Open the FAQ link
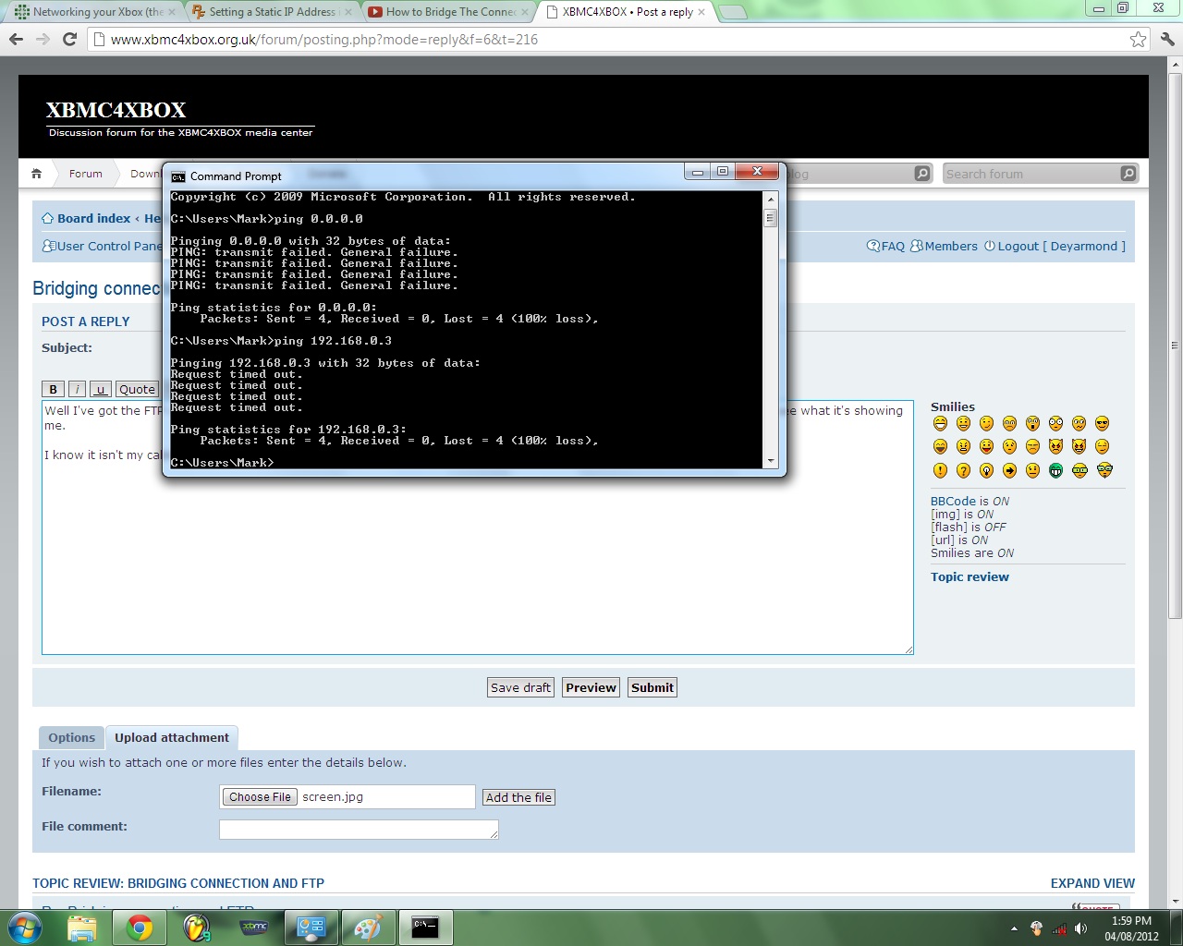The image size is (1183, 946). click(x=885, y=247)
